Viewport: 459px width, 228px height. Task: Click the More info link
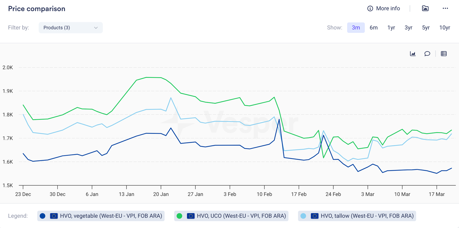[388, 9]
